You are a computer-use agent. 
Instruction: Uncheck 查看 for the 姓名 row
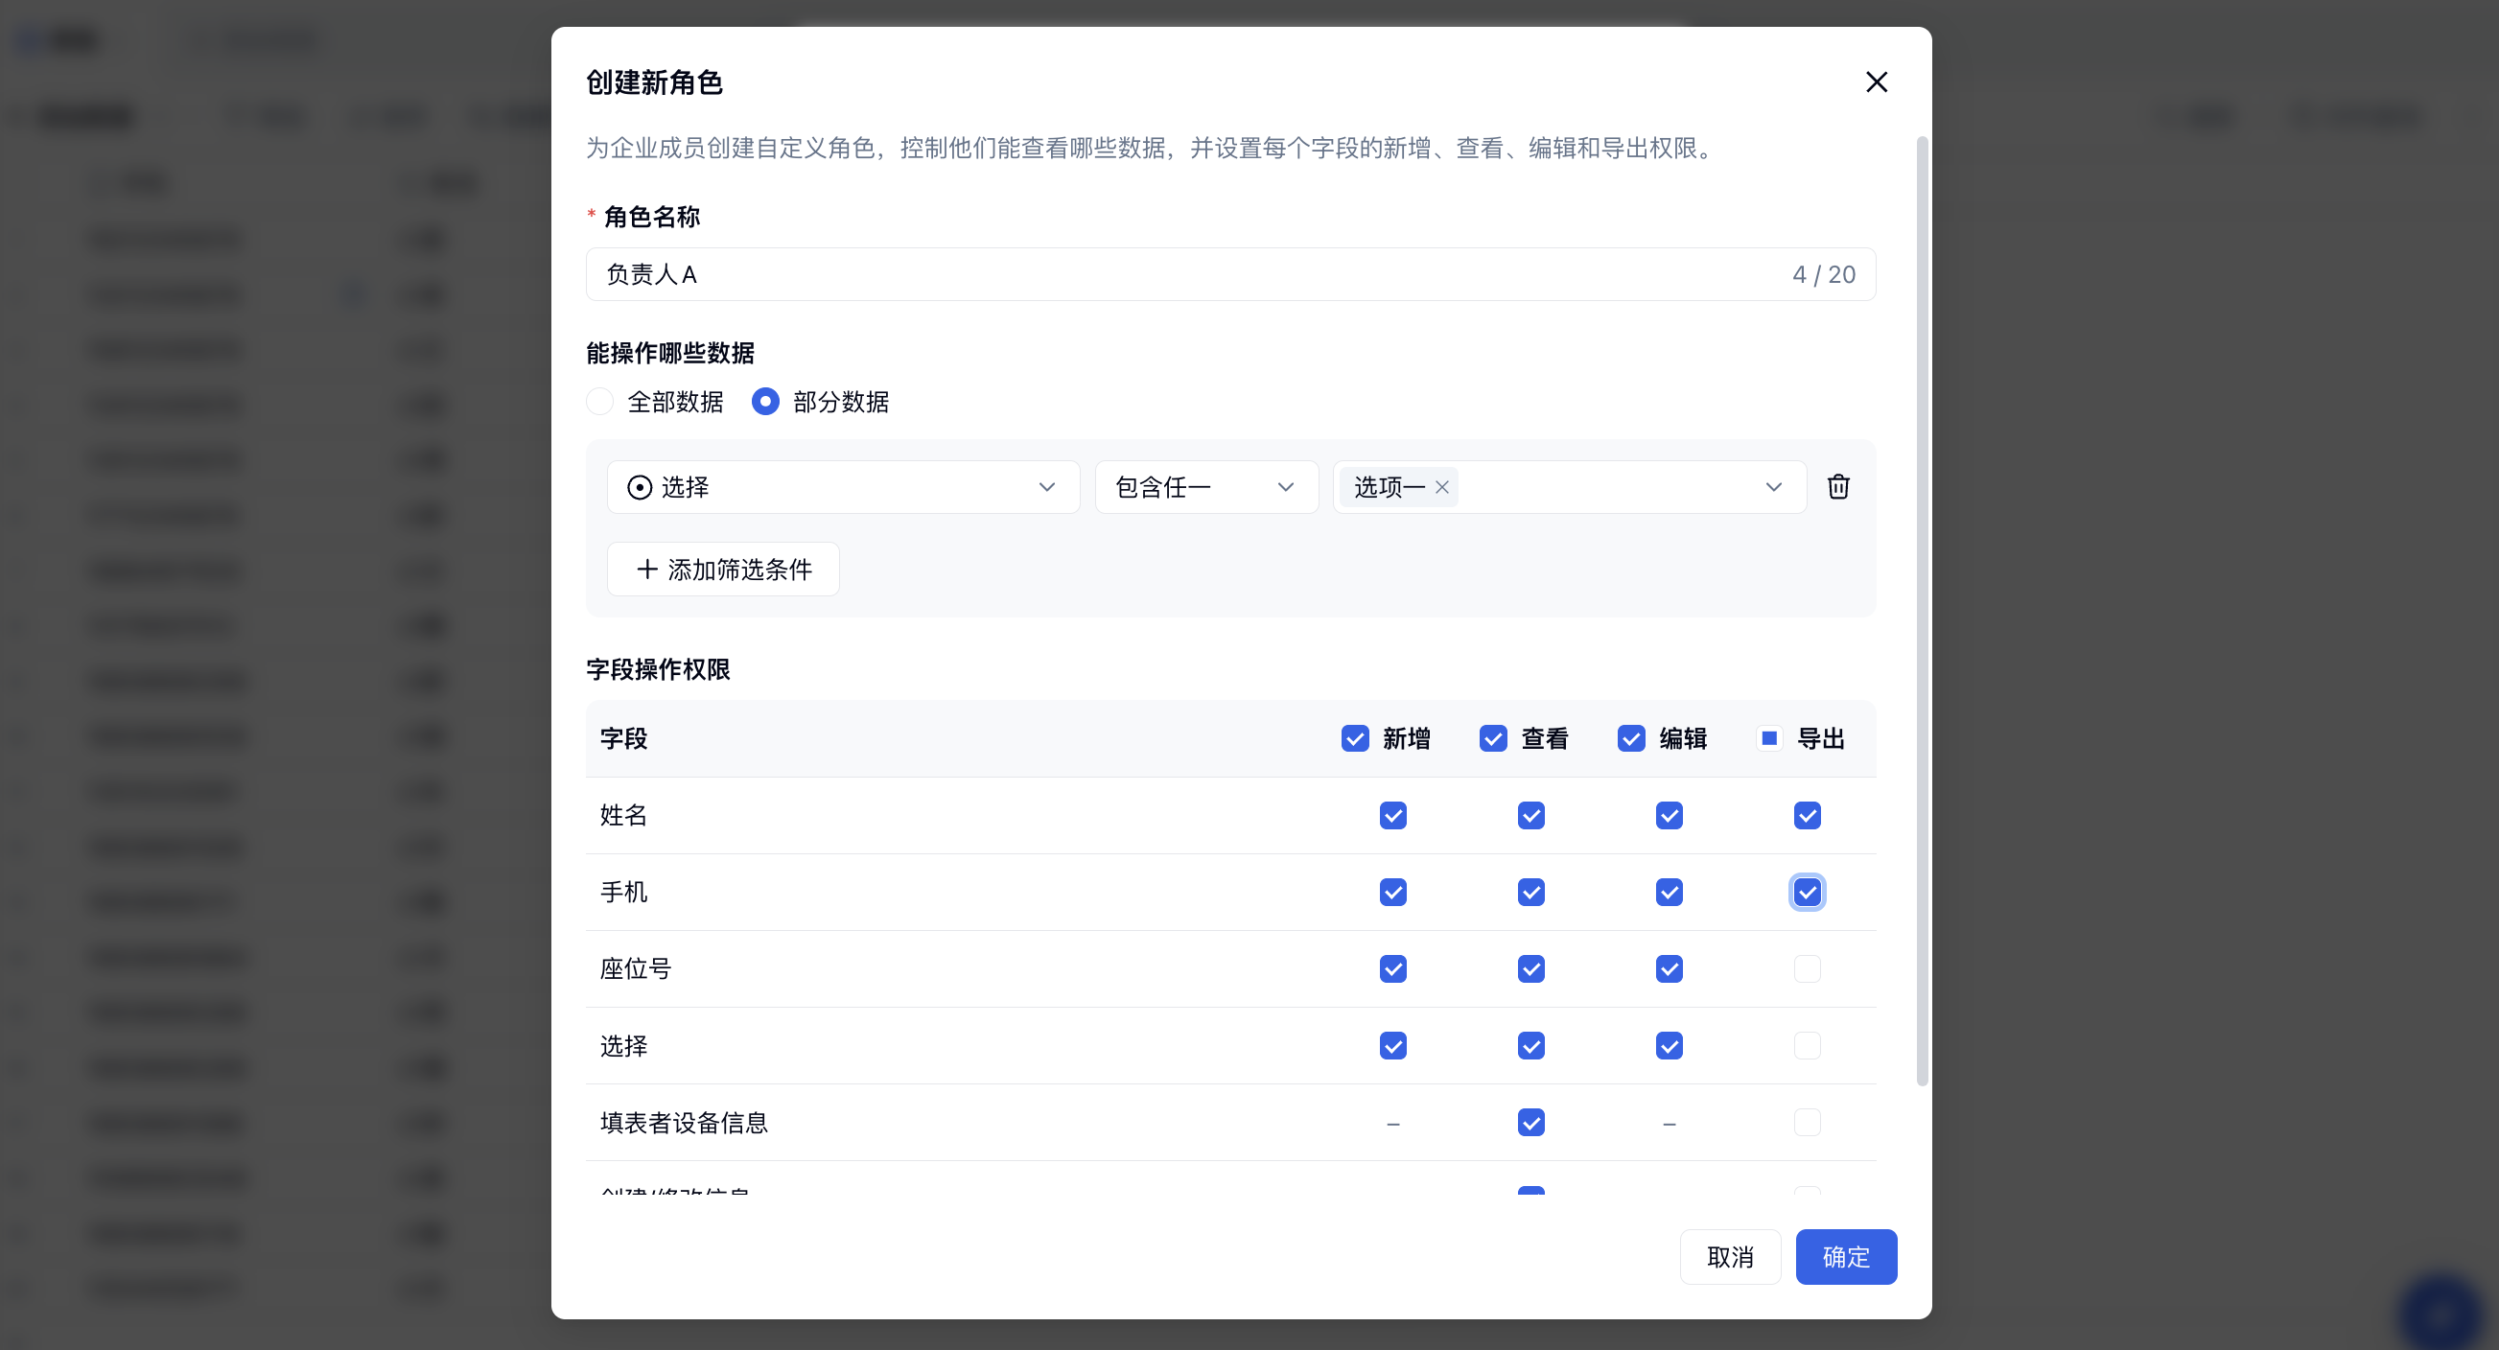(x=1530, y=816)
